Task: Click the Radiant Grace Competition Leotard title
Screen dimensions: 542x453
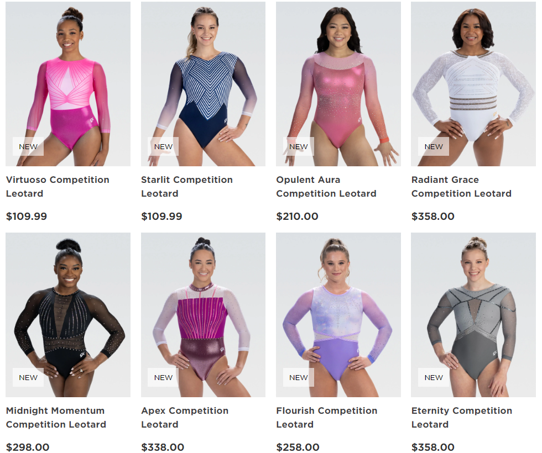Action: click(461, 187)
